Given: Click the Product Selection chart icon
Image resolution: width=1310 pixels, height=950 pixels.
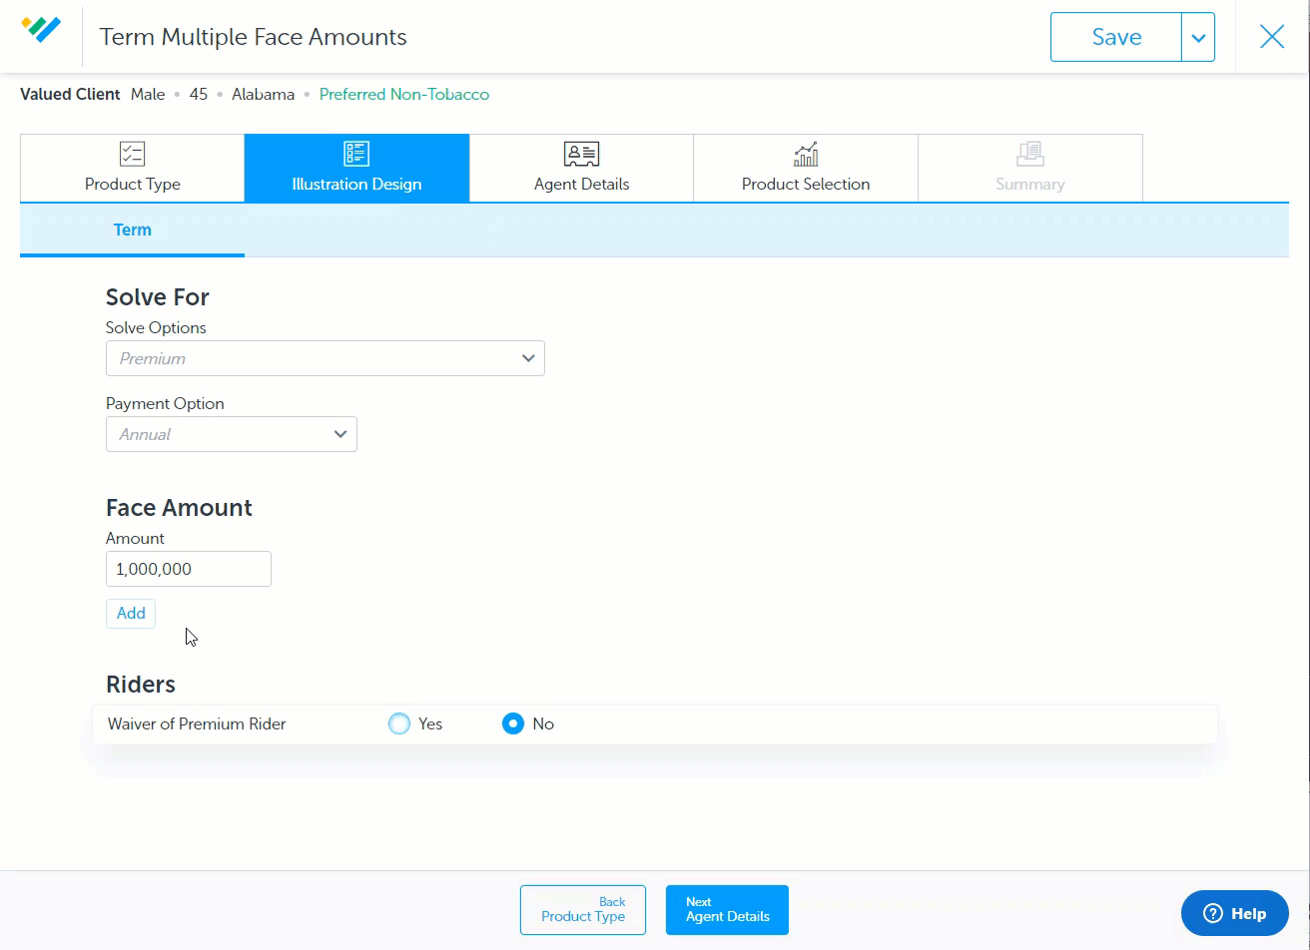Looking at the screenshot, I should click(x=806, y=154).
